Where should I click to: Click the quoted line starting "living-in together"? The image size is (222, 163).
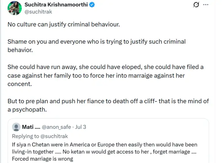click(104, 152)
